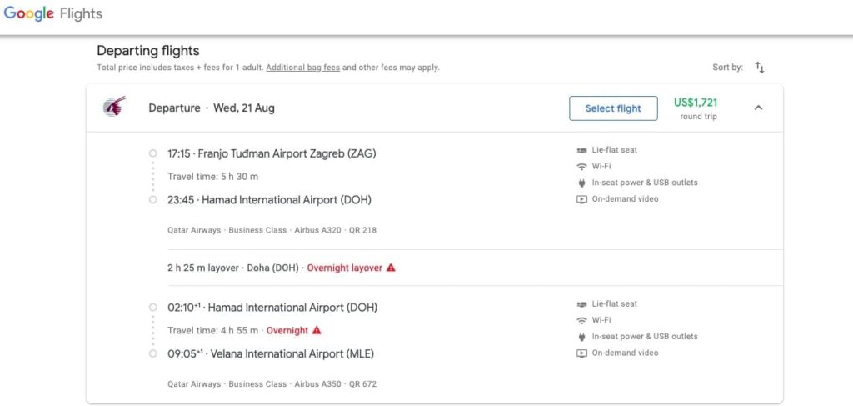
Task: Click the Departure Wed, 21 Aug header
Action: tap(212, 108)
